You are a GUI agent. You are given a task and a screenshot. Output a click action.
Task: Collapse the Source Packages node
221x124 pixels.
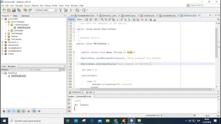(6, 22)
